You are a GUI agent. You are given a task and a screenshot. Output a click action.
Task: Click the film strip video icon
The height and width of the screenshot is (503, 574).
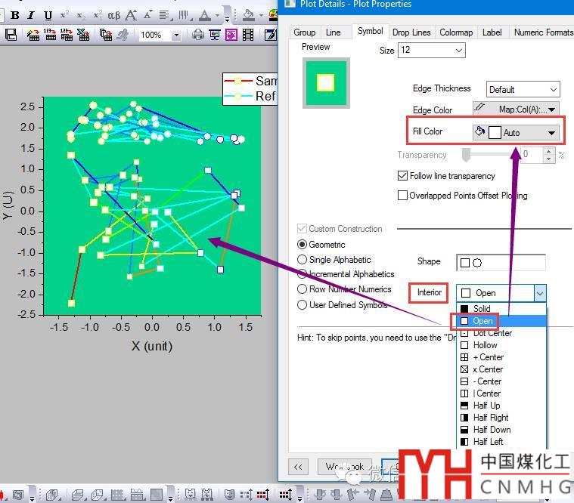[248, 35]
